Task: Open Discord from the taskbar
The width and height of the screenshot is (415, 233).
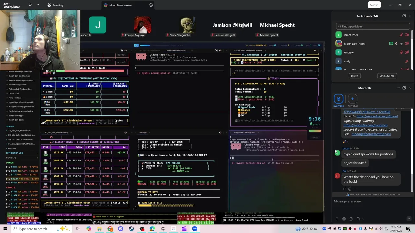Action: click(121, 229)
